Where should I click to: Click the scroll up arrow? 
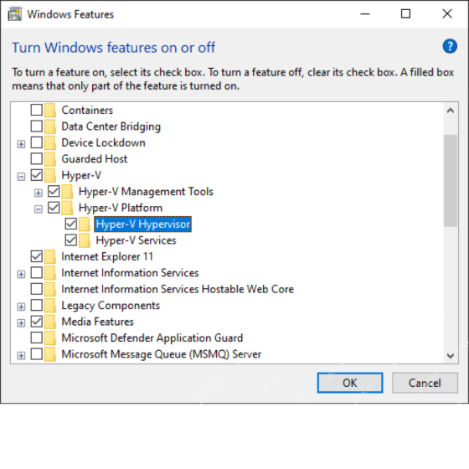coord(451,111)
